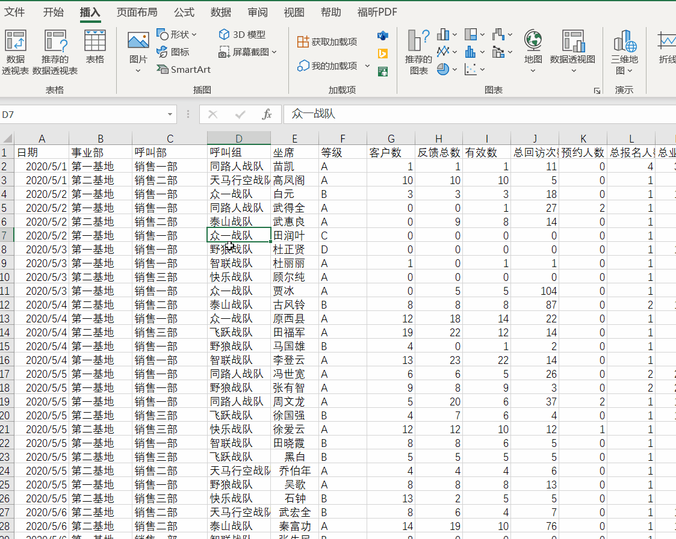
Task: Open the PivotChart (数据透视图) button
Action: (572, 51)
